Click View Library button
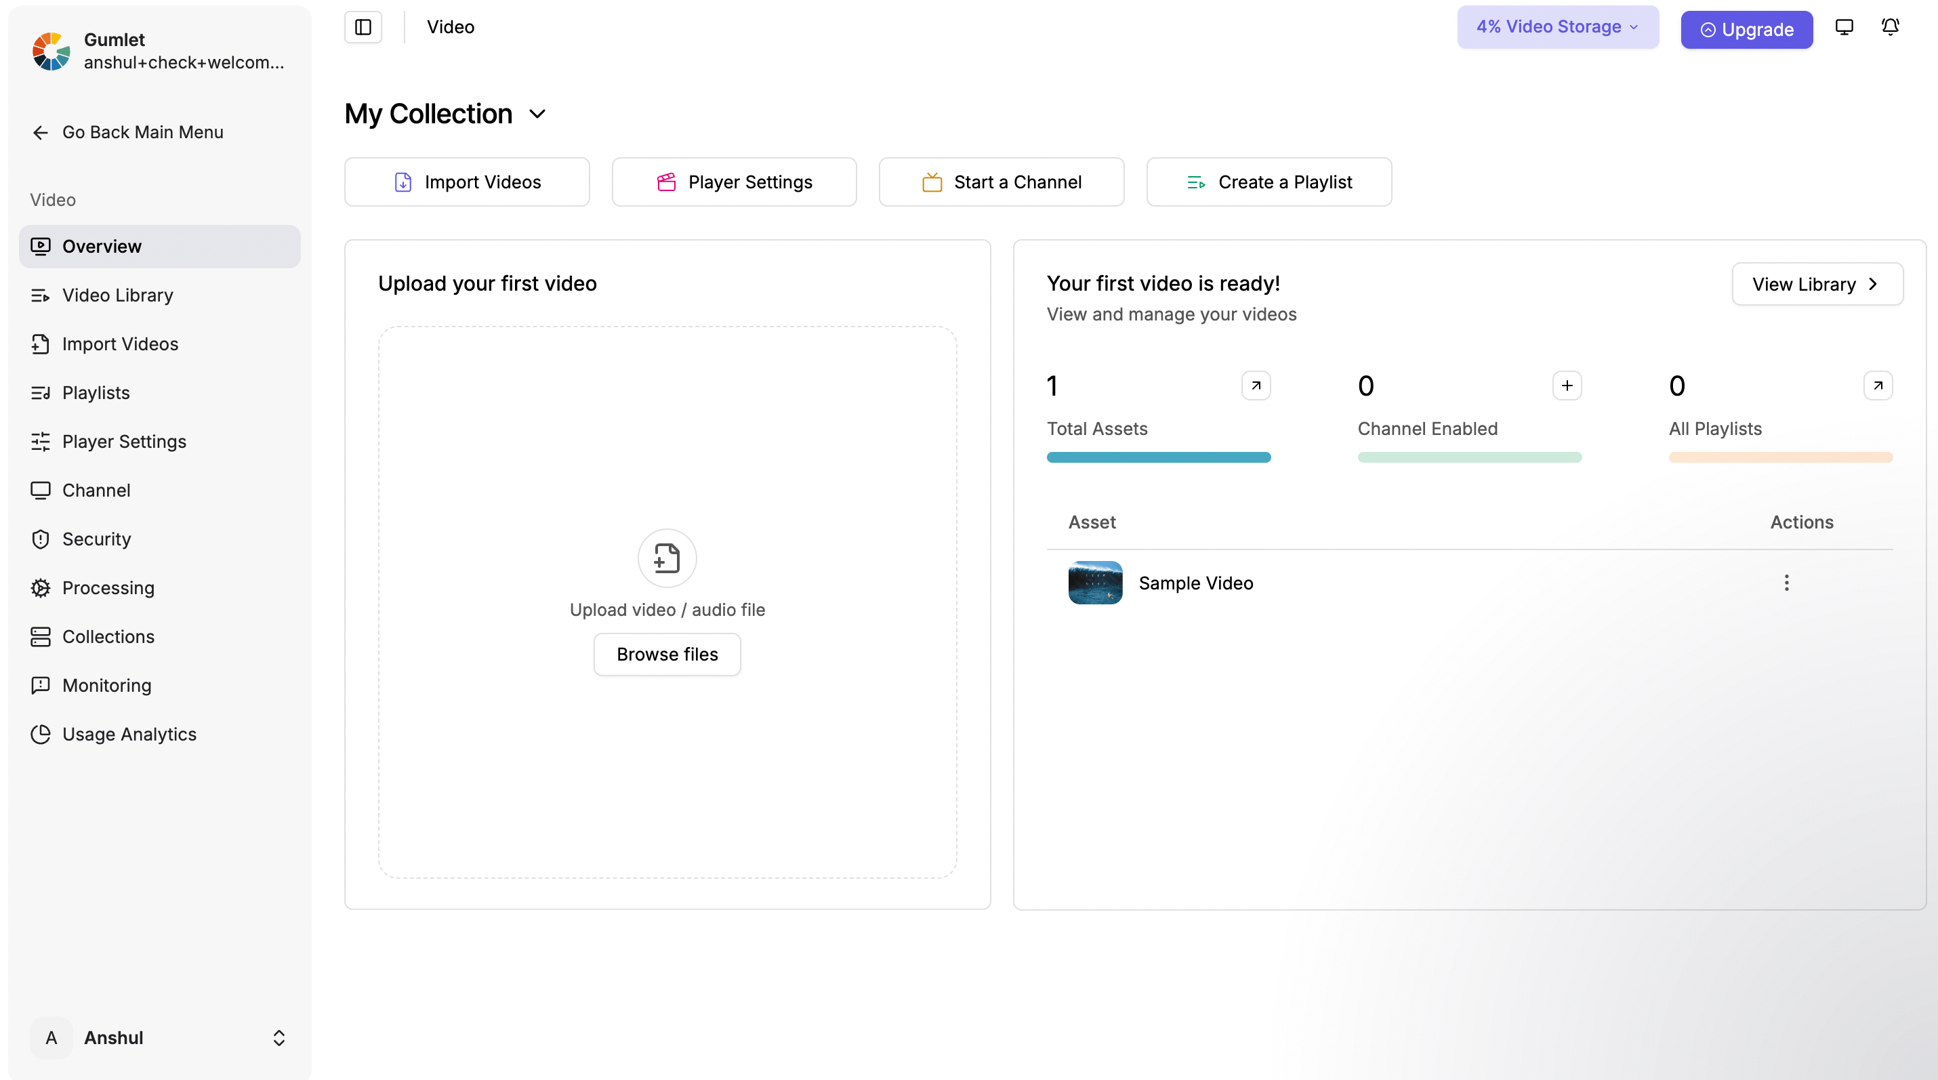This screenshot has width=1938, height=1080. tap(1817, 285)
